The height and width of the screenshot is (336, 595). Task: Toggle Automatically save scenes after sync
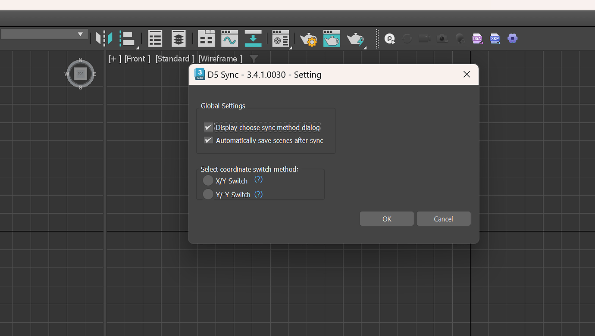pyautogui.click(x=208, y=140)
